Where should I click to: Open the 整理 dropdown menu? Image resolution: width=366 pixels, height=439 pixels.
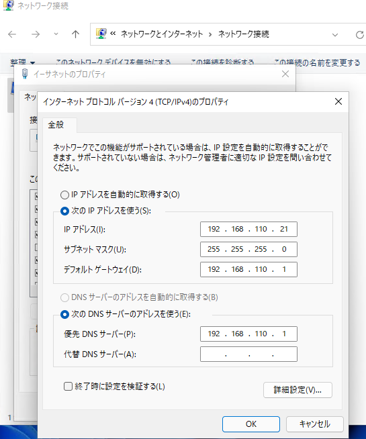(x=22, y=62)
